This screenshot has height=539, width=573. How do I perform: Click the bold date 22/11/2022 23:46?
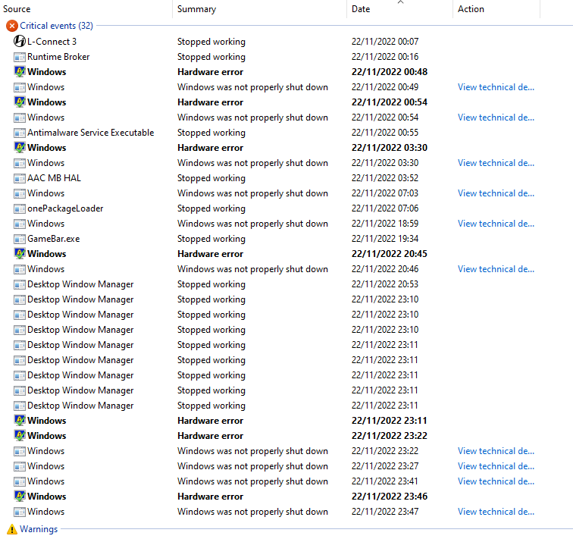[x=389, y=497]
